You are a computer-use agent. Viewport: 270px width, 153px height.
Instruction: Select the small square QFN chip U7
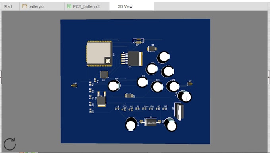point(104,75)
